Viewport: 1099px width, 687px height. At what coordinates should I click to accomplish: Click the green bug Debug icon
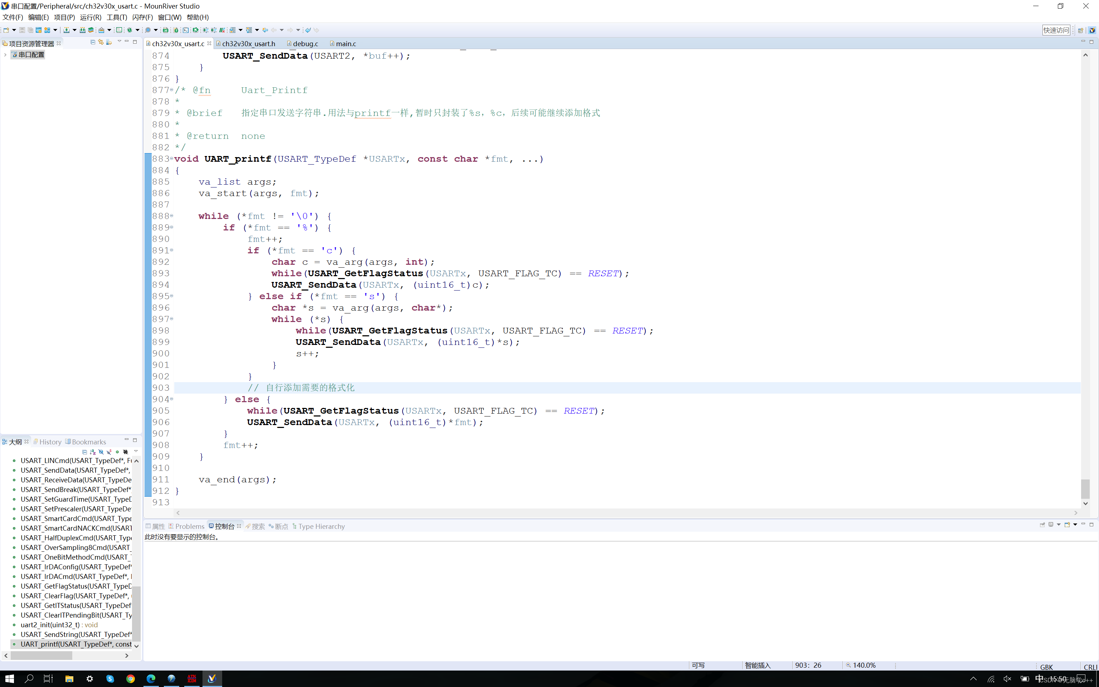130,30
